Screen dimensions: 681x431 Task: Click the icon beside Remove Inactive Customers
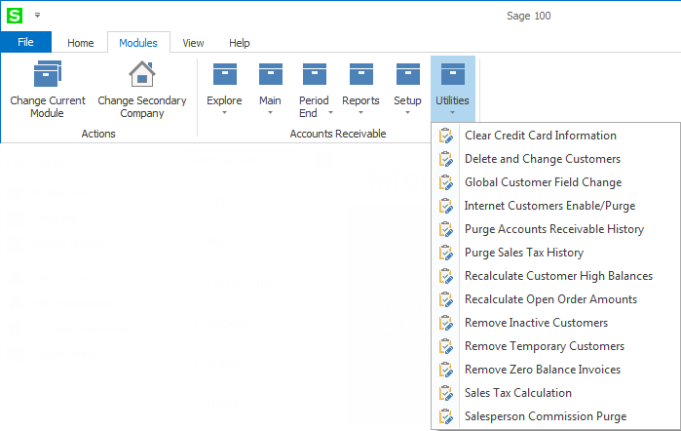tap(446, 323)
